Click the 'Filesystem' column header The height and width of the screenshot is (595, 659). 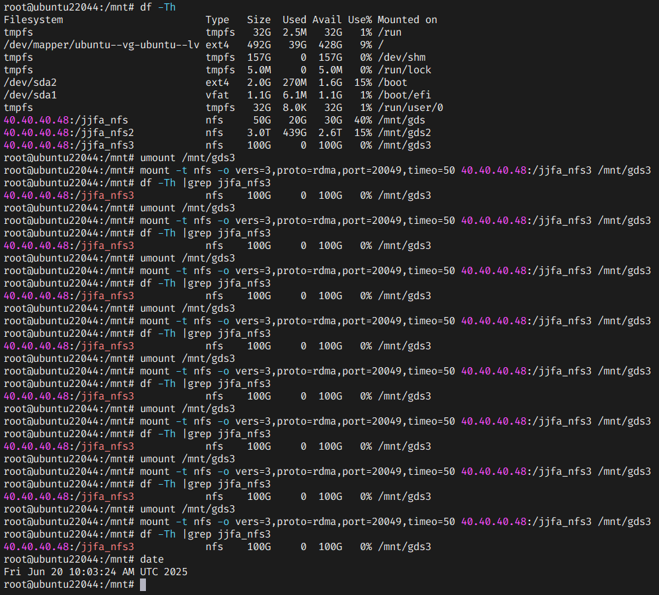tap(33, 20)
